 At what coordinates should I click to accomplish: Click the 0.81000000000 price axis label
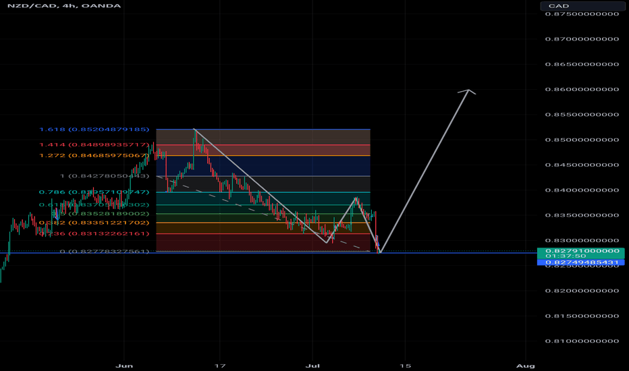coord(582,341)
